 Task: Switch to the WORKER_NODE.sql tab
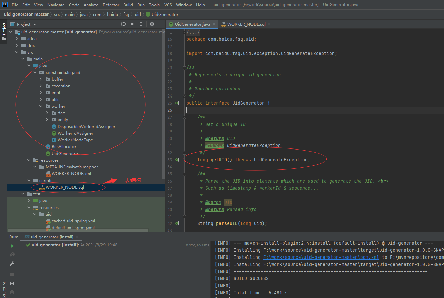click(246, 24)
